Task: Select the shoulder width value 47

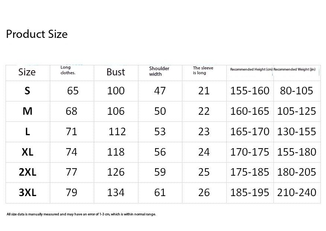Action: [160, 91]
